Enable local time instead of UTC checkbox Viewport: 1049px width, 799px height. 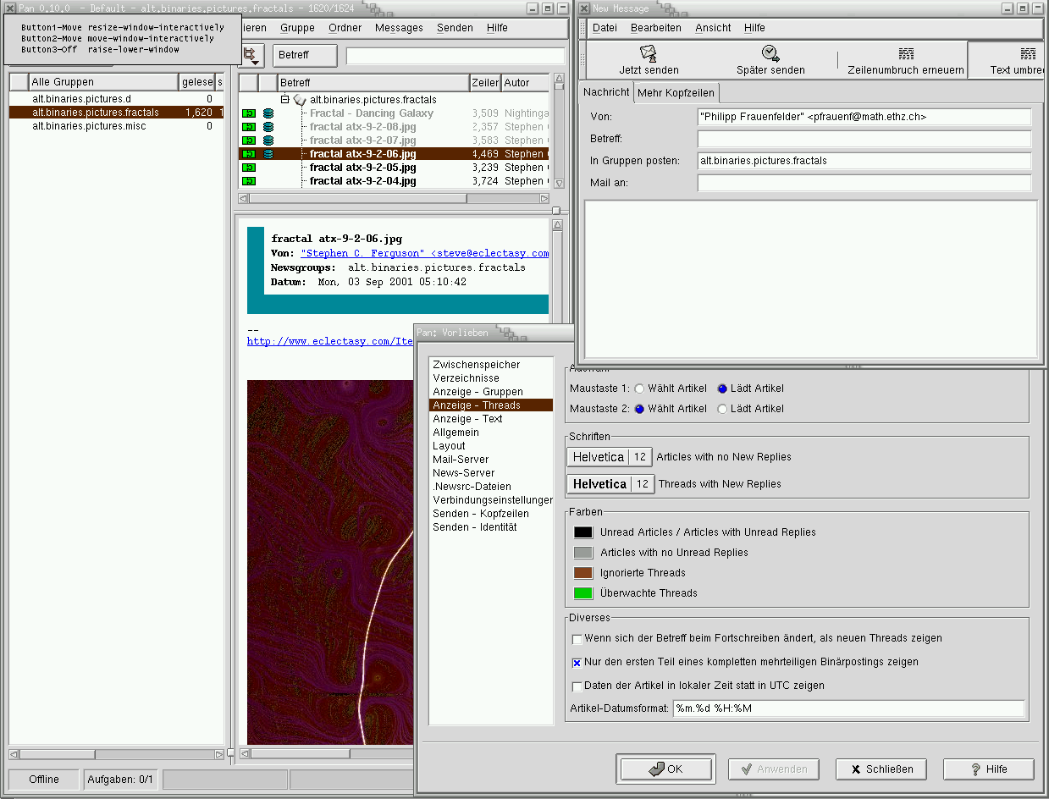[577, 686]
